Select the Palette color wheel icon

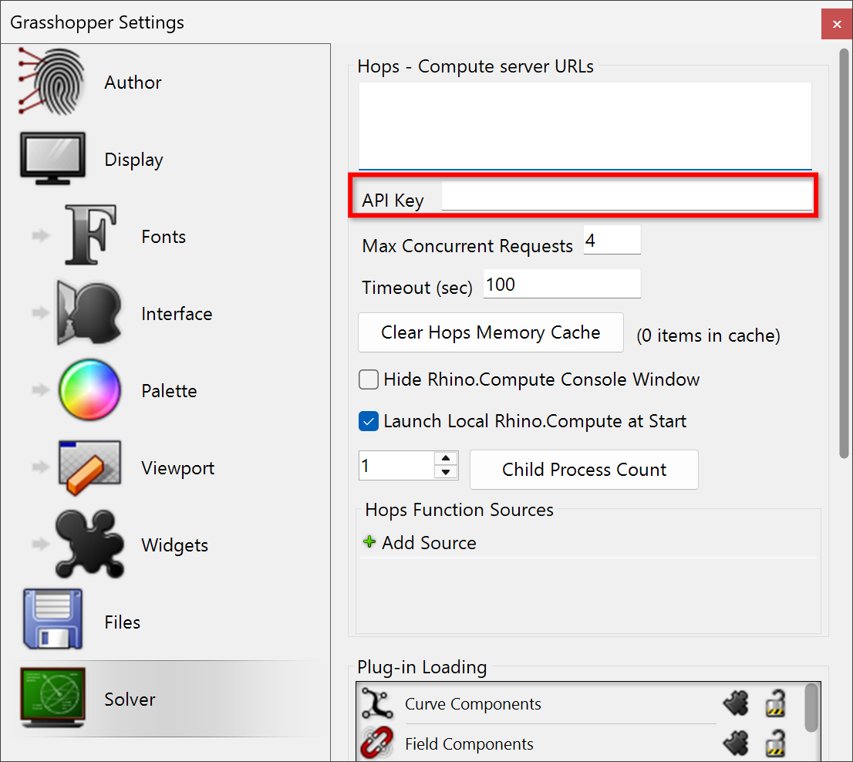pos(89,391)
